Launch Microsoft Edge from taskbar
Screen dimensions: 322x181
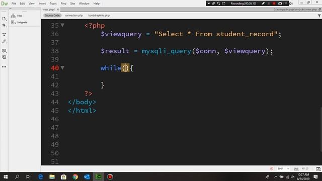(40, 176)
